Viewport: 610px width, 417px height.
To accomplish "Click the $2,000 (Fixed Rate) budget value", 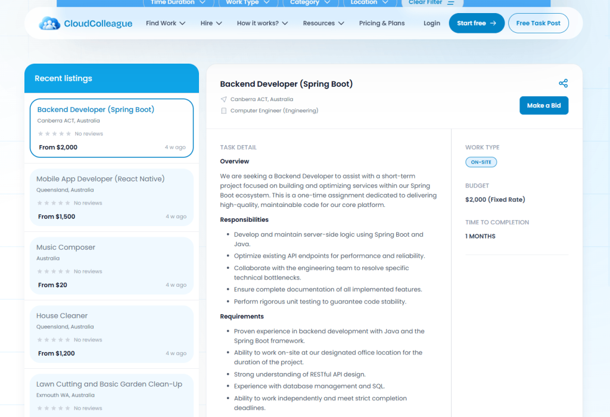I will pyautogui.click(x=495, y=200).
